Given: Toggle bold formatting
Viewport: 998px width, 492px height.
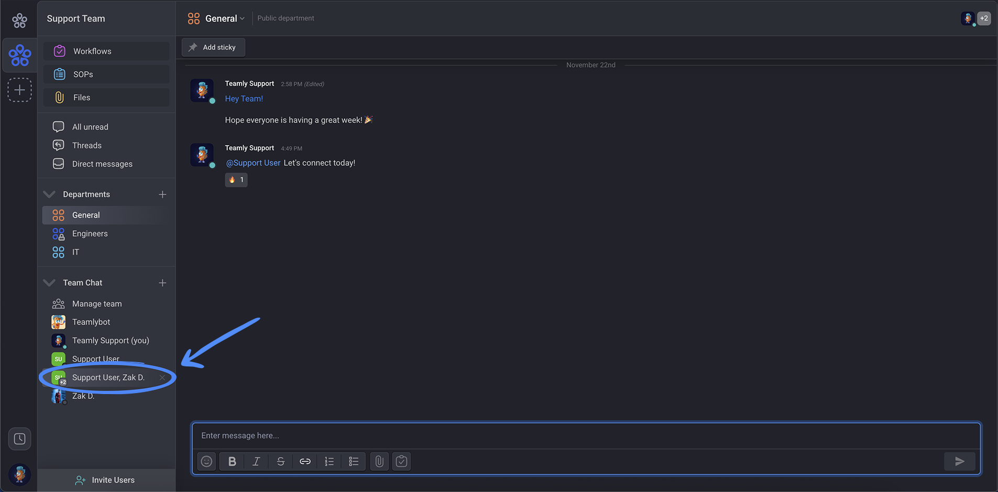Looking at the screenshot, I should click(232, 461).
